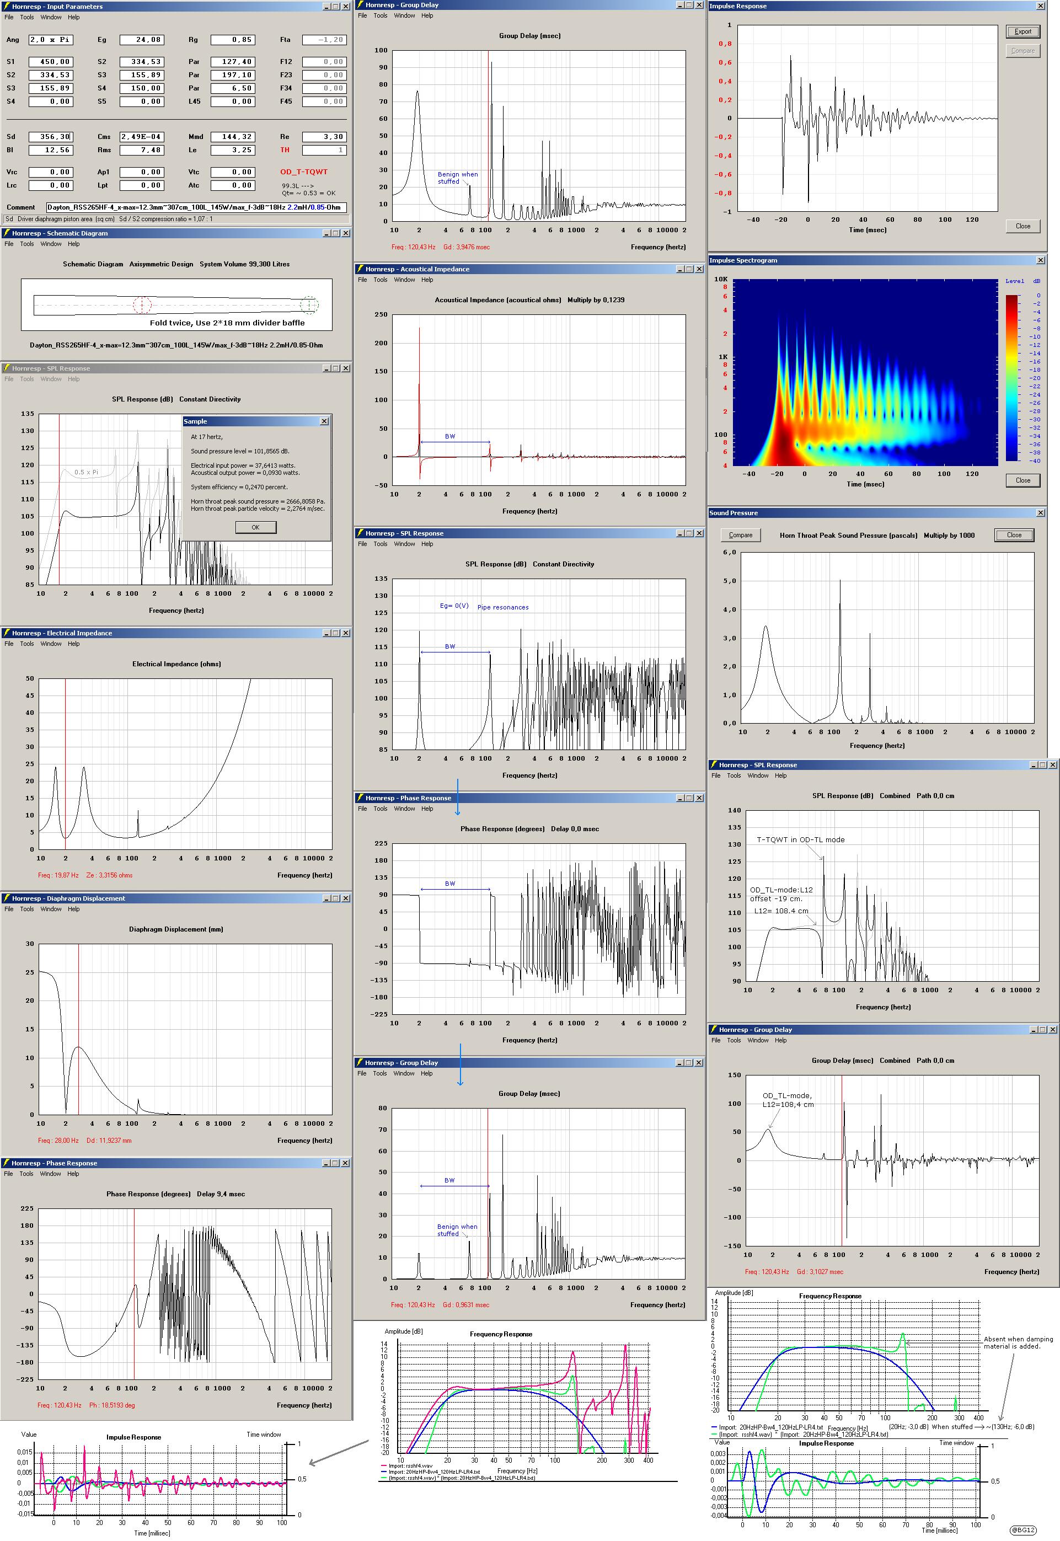Maximize the Acoustical Impedance window
Viewport: 1060px width, 1541px height.
click(x=689, y=269)
